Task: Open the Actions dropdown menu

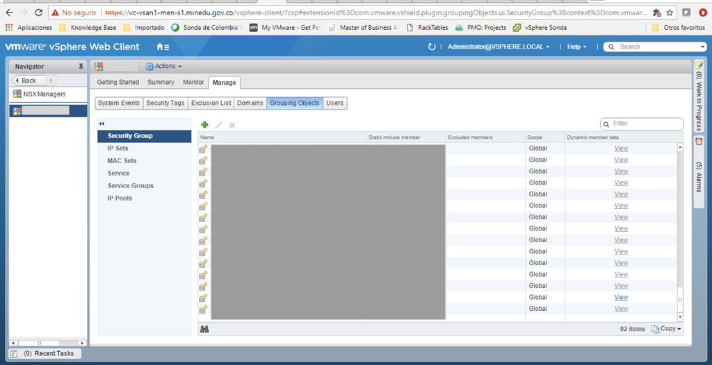Action: coord(164,66)
